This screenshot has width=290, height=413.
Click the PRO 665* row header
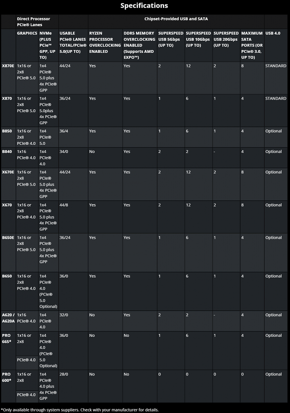coord(7,338)
